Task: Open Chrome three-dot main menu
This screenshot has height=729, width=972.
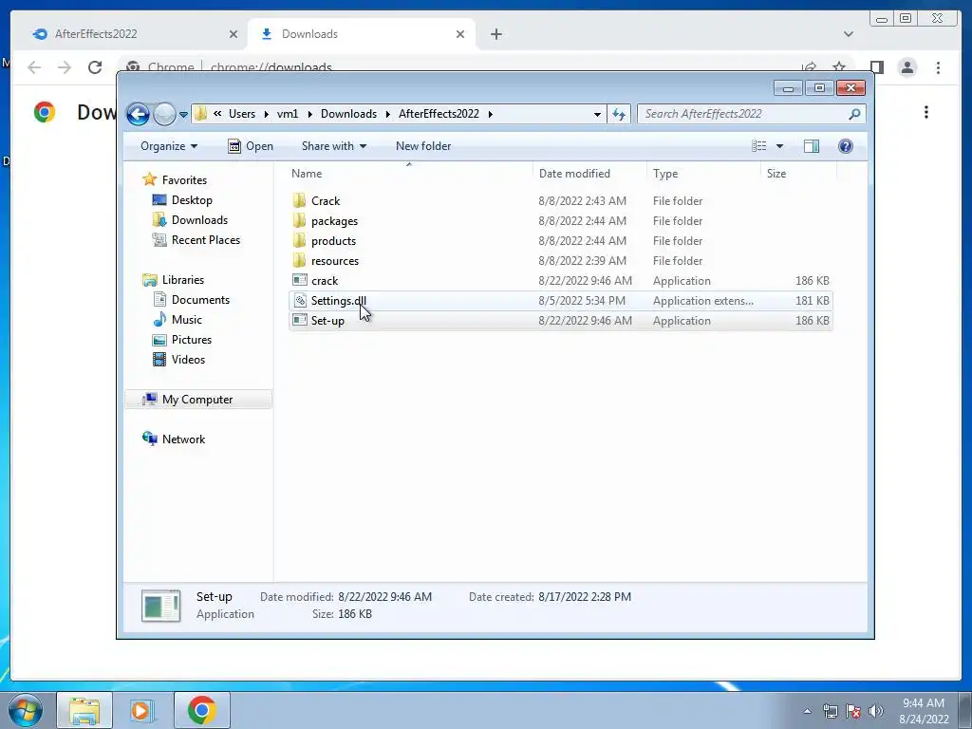Action: [938, 67]
